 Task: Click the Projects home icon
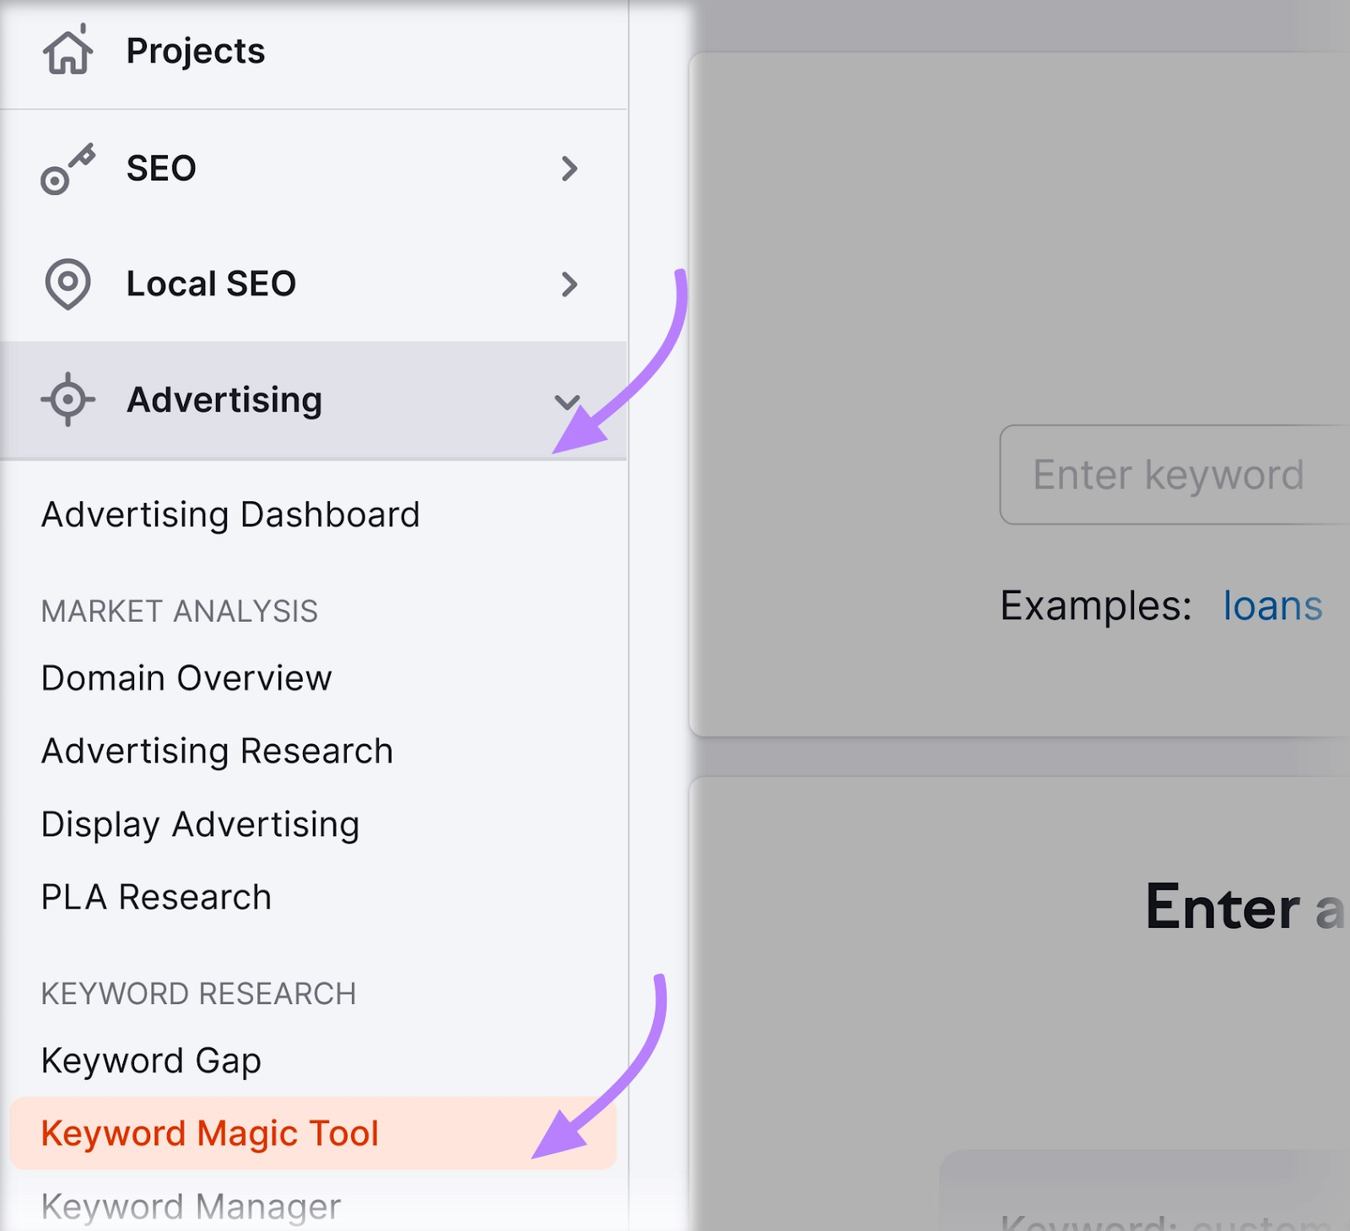[67, 50]
